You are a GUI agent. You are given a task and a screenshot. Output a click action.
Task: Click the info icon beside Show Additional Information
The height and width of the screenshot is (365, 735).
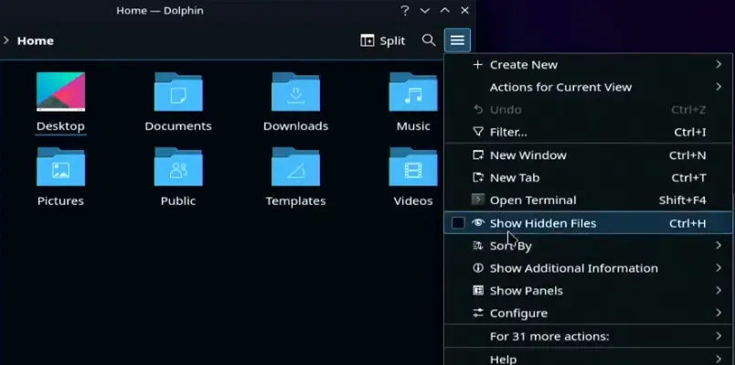tap(477, 268)
